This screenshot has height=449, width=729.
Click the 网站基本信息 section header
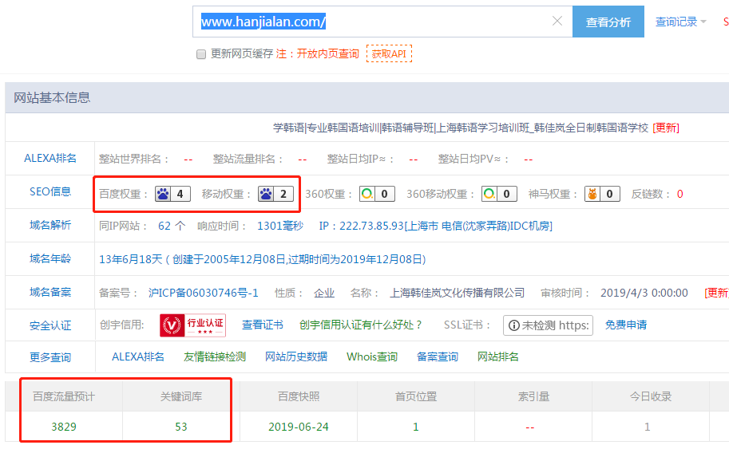(52, 97)
